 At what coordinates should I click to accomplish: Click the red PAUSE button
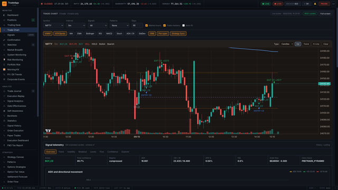point(324,4)
